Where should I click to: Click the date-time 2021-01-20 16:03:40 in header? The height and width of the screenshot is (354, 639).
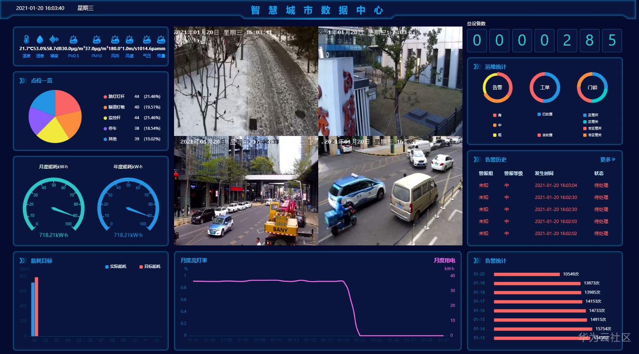coord(40,8)
